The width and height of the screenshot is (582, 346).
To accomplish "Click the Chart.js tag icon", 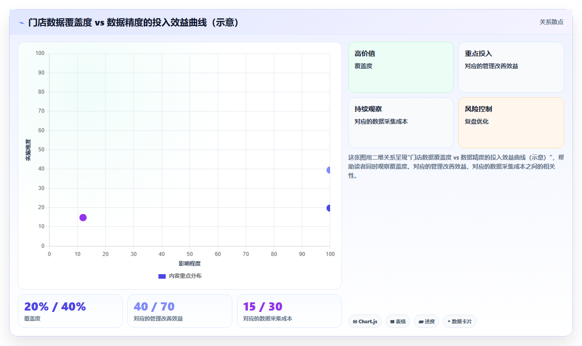I will coord(355,321).
